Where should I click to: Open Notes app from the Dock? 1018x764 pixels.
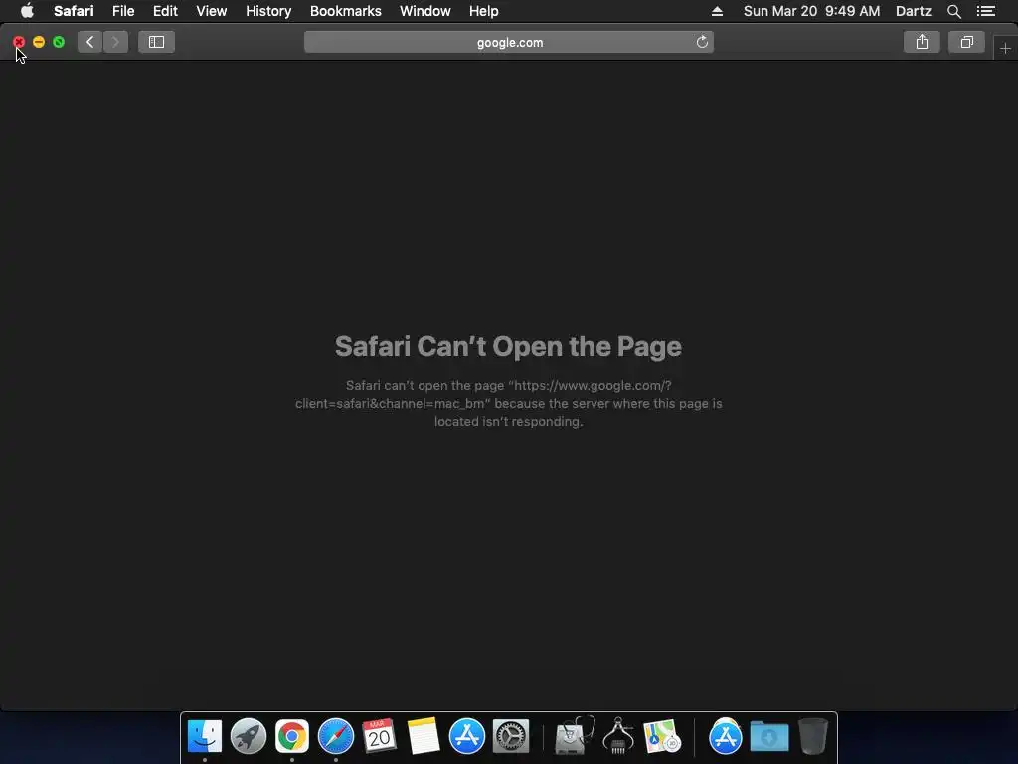(424, 736)
